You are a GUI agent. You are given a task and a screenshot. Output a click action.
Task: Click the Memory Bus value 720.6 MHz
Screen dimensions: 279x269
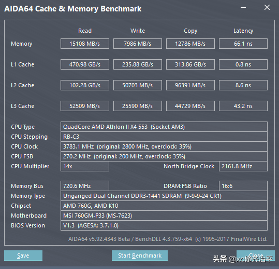point(85,186)
